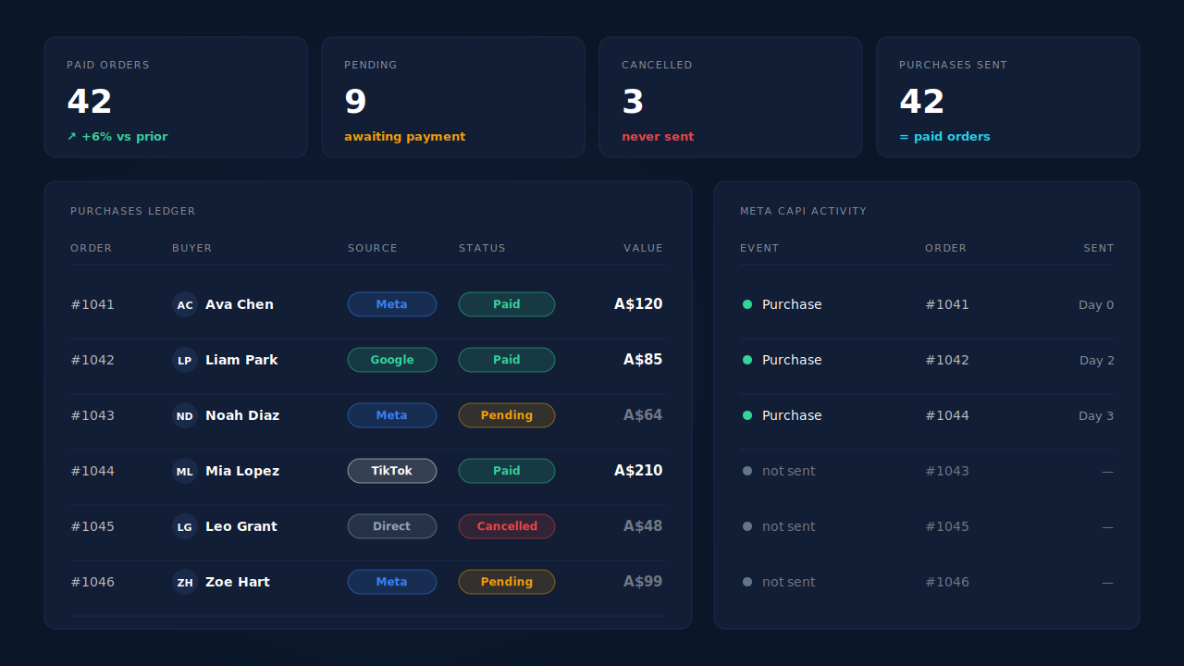Click the Paid status pill on order #1041
Screen dimensions: 1184x666
(x=507, y=304)
